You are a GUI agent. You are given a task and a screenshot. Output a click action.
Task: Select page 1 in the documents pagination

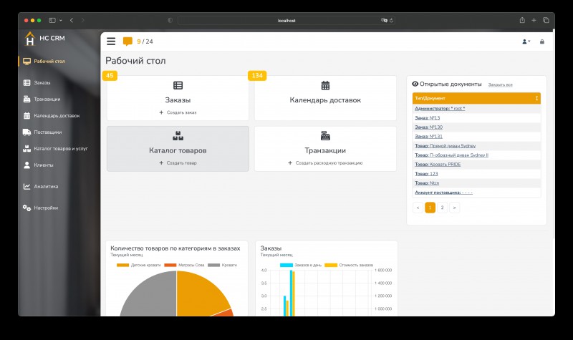pos(430,208)
